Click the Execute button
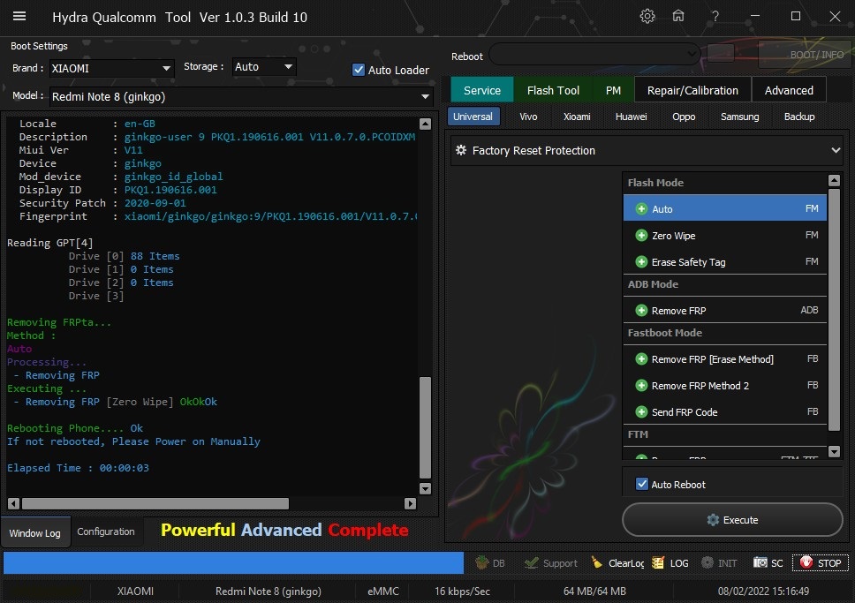 point(732,520)
